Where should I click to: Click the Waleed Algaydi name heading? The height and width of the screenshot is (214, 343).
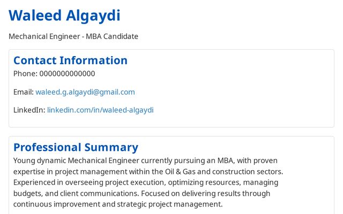tap(64, 16)
